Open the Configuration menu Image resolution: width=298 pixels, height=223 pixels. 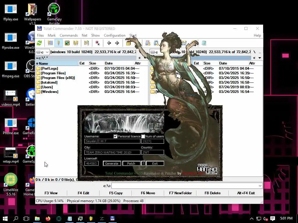point(115,35)
